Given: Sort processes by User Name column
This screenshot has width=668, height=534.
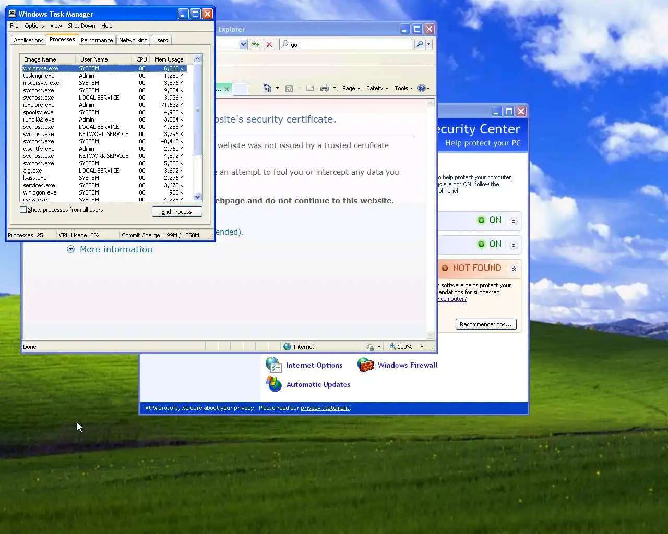Looking at the screenshot, I should 103,59.
